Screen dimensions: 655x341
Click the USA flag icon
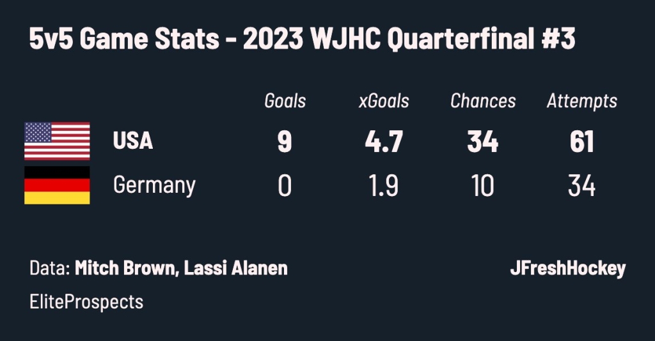coord(57,141)
